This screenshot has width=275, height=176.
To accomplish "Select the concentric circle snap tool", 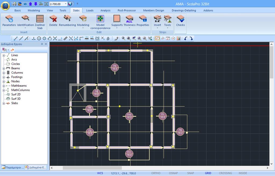I will (x=39, y=38).
